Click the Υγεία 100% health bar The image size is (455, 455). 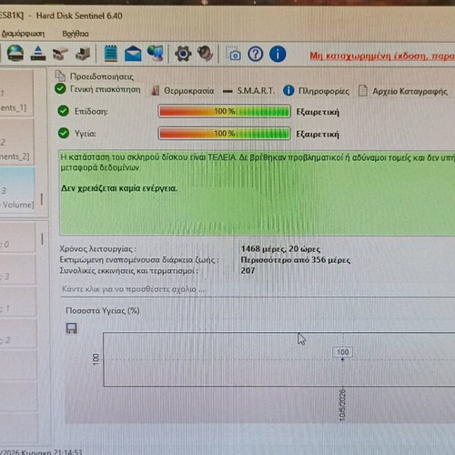coord(224,134)
